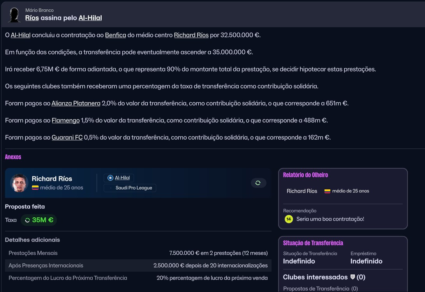
Task: Click médio de 25 anos in player card
Action: point(62,187)
